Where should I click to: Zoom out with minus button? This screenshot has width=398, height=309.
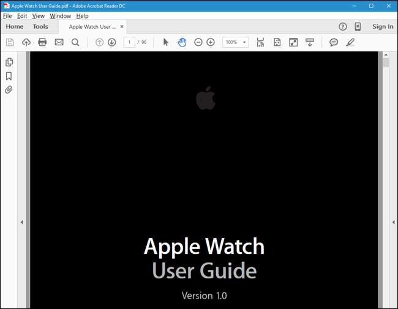pyautogui.click(x=198, y=42)
